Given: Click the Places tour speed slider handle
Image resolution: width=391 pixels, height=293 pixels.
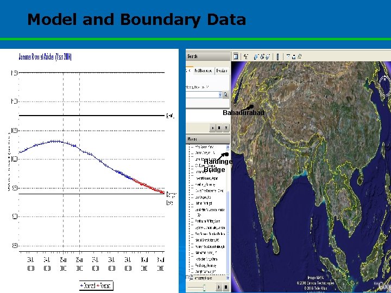Looking at the screenshot, I should [204, 288].
